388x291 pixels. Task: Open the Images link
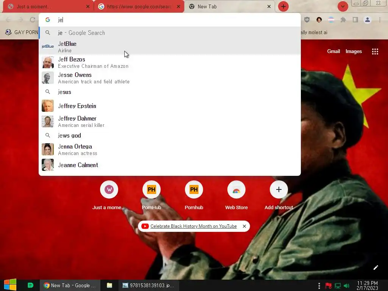[x=354, y=51]
